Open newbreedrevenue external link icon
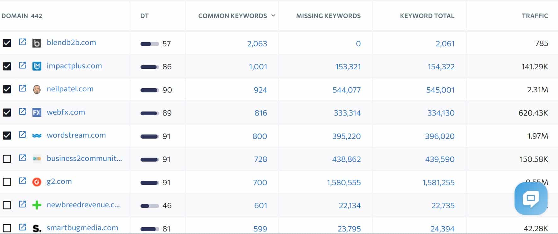The image size is (558, 234). (x=22, y=204)
